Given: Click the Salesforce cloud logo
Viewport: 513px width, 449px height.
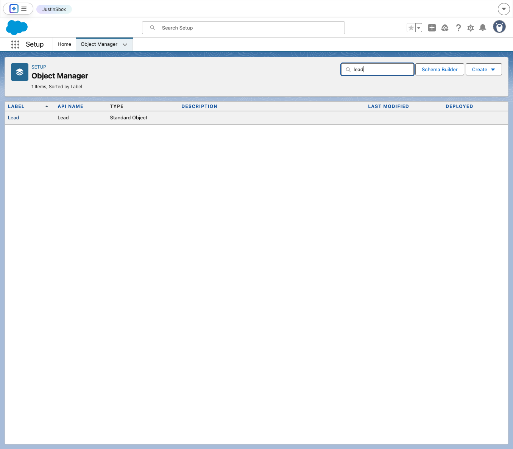Looking at the screenshot, I should 17,28.
